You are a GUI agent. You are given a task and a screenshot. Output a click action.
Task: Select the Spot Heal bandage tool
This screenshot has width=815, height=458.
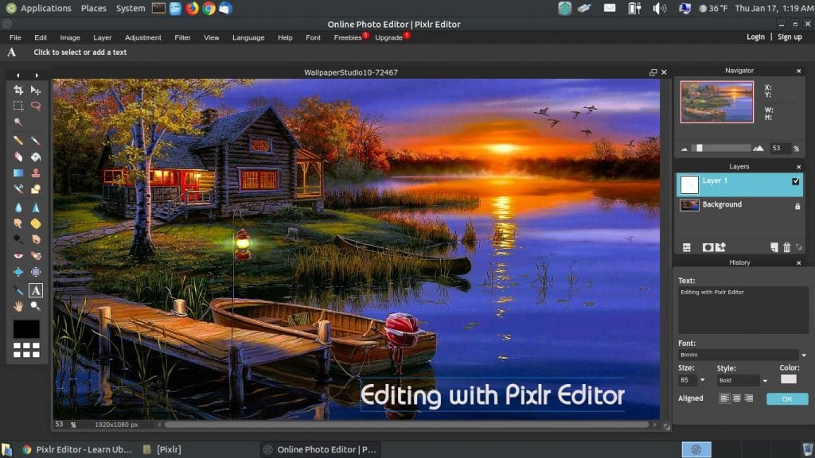pos(35,255)
